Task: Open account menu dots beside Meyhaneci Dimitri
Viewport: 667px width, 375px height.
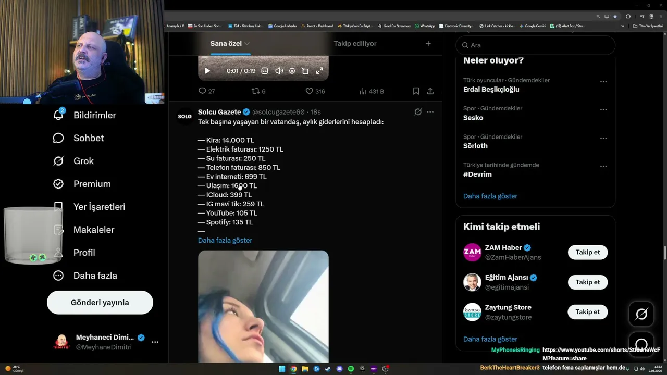Action: 155,342
